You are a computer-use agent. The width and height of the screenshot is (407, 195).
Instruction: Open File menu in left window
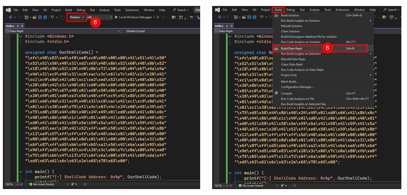point(16,10)
